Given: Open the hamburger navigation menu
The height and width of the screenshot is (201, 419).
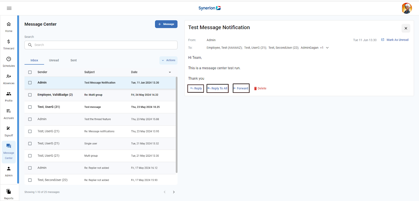Looking at the screenshot, I should (9, 8).
